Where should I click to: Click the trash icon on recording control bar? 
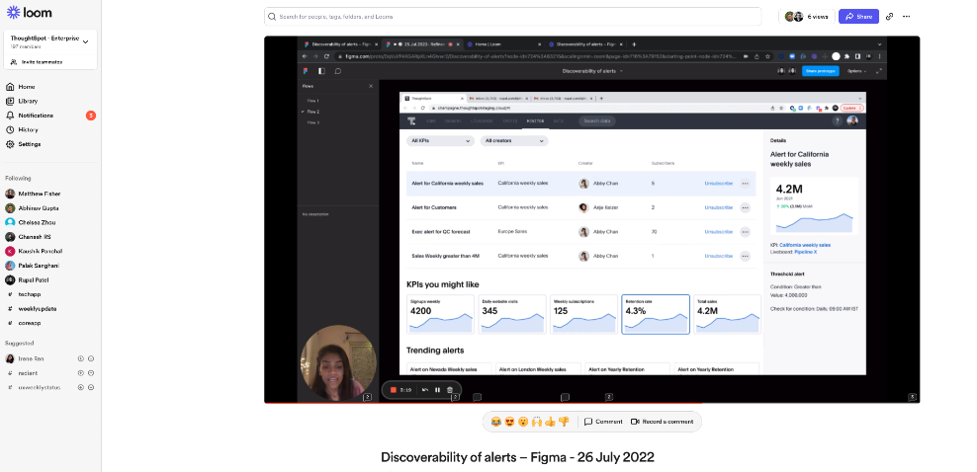(x=450, y=390)
